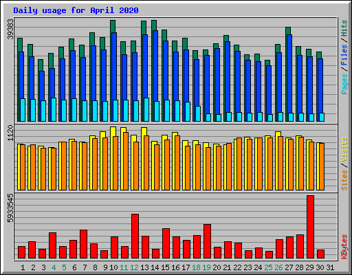Click the orange Sites bar for day 16
The image size is (352, 275).
point(177,163)
